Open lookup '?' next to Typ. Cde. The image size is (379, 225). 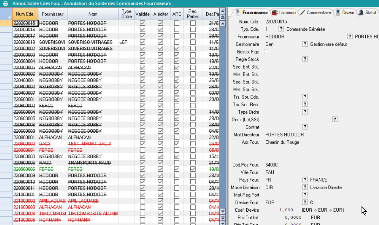[281, 29]
